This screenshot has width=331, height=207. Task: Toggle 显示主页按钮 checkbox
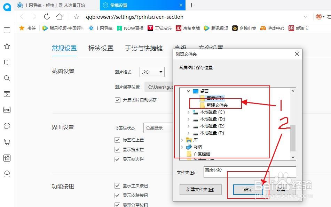tap(117, 186)
